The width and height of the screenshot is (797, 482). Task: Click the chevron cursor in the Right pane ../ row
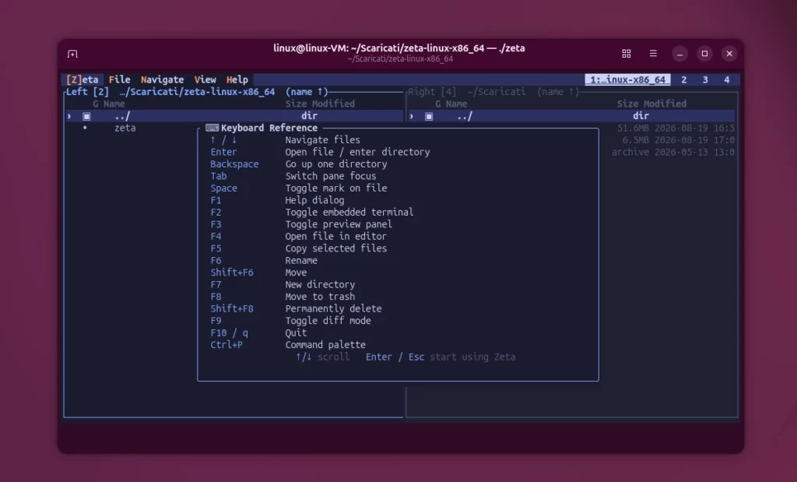coord(412,117)
